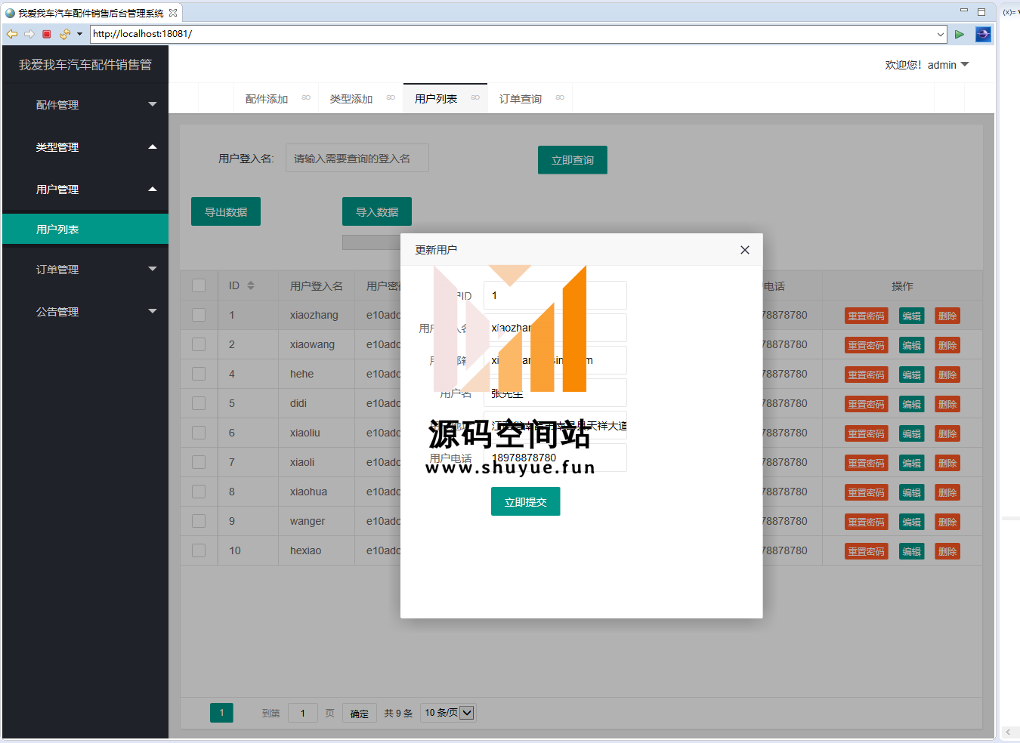Click 编辑 for wanger's row

(912, 522)
